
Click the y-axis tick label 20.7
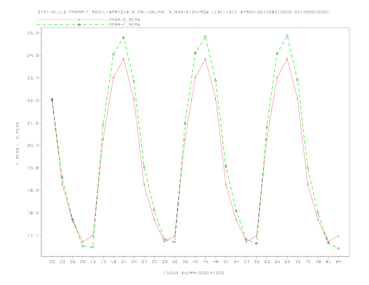pos(33,145)
